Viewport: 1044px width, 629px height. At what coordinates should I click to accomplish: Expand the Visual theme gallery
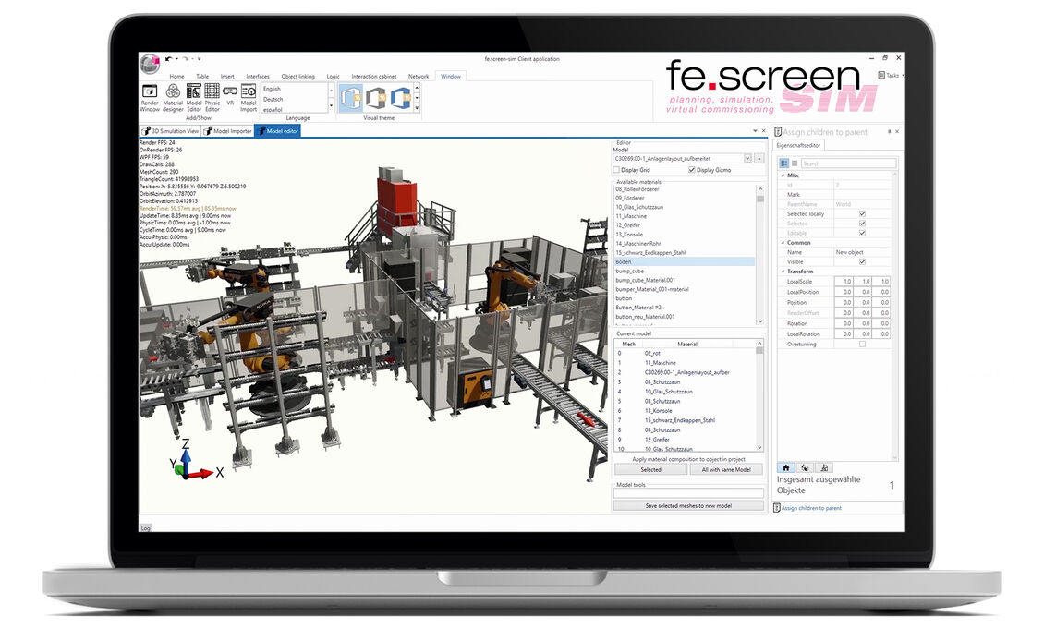[x=417, y=108]
